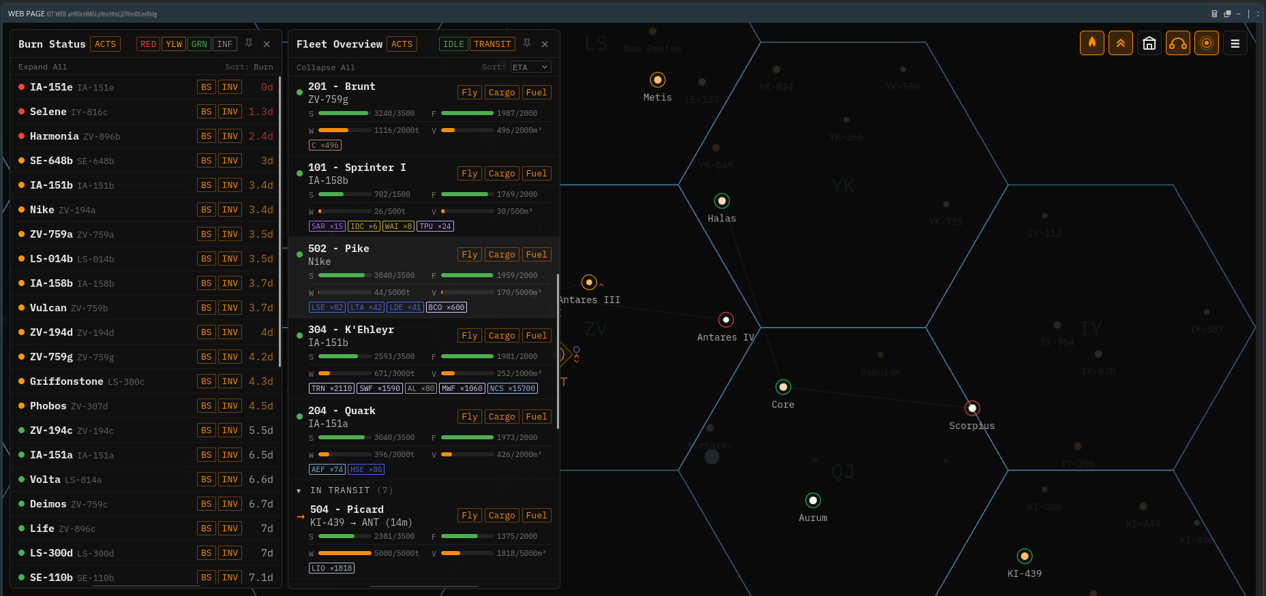
Task: Toggle the arc route overlay icon
Action: tap(1177, 43)
